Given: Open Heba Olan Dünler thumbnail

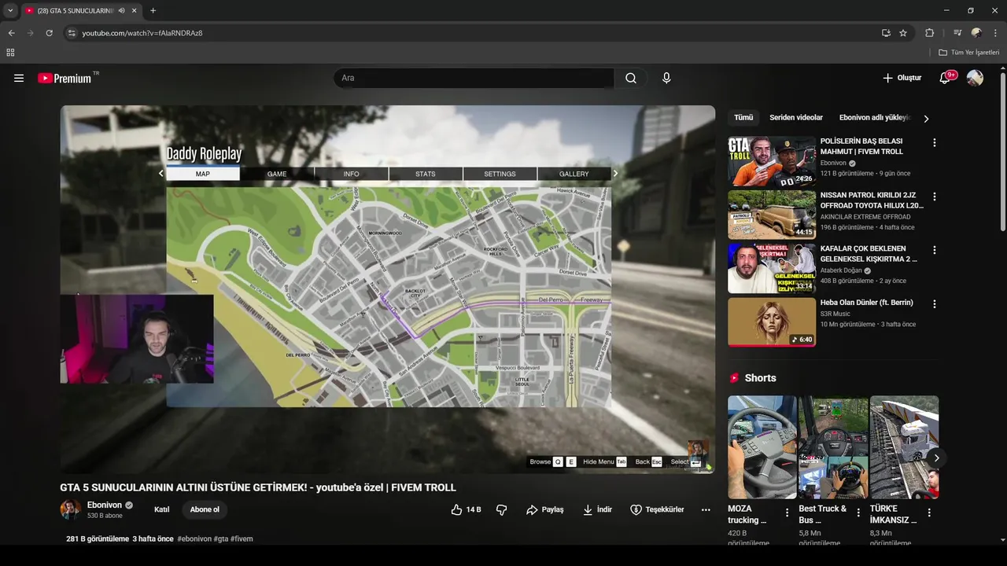Looking at the screenshot, I should (772, 322).
